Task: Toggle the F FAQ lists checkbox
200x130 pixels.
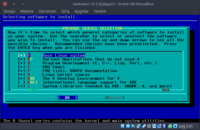Action: [x=22, y=71]
